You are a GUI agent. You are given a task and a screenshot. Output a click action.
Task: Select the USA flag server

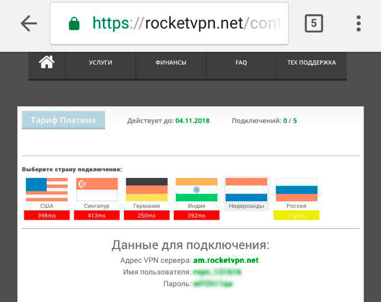click(x=47, y=190)
